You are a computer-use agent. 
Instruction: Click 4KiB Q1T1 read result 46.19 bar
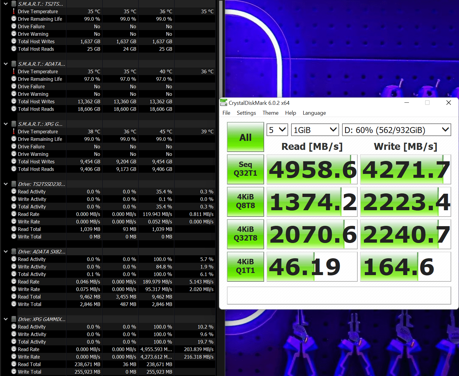pyautogui.click(x=312, y=267)
